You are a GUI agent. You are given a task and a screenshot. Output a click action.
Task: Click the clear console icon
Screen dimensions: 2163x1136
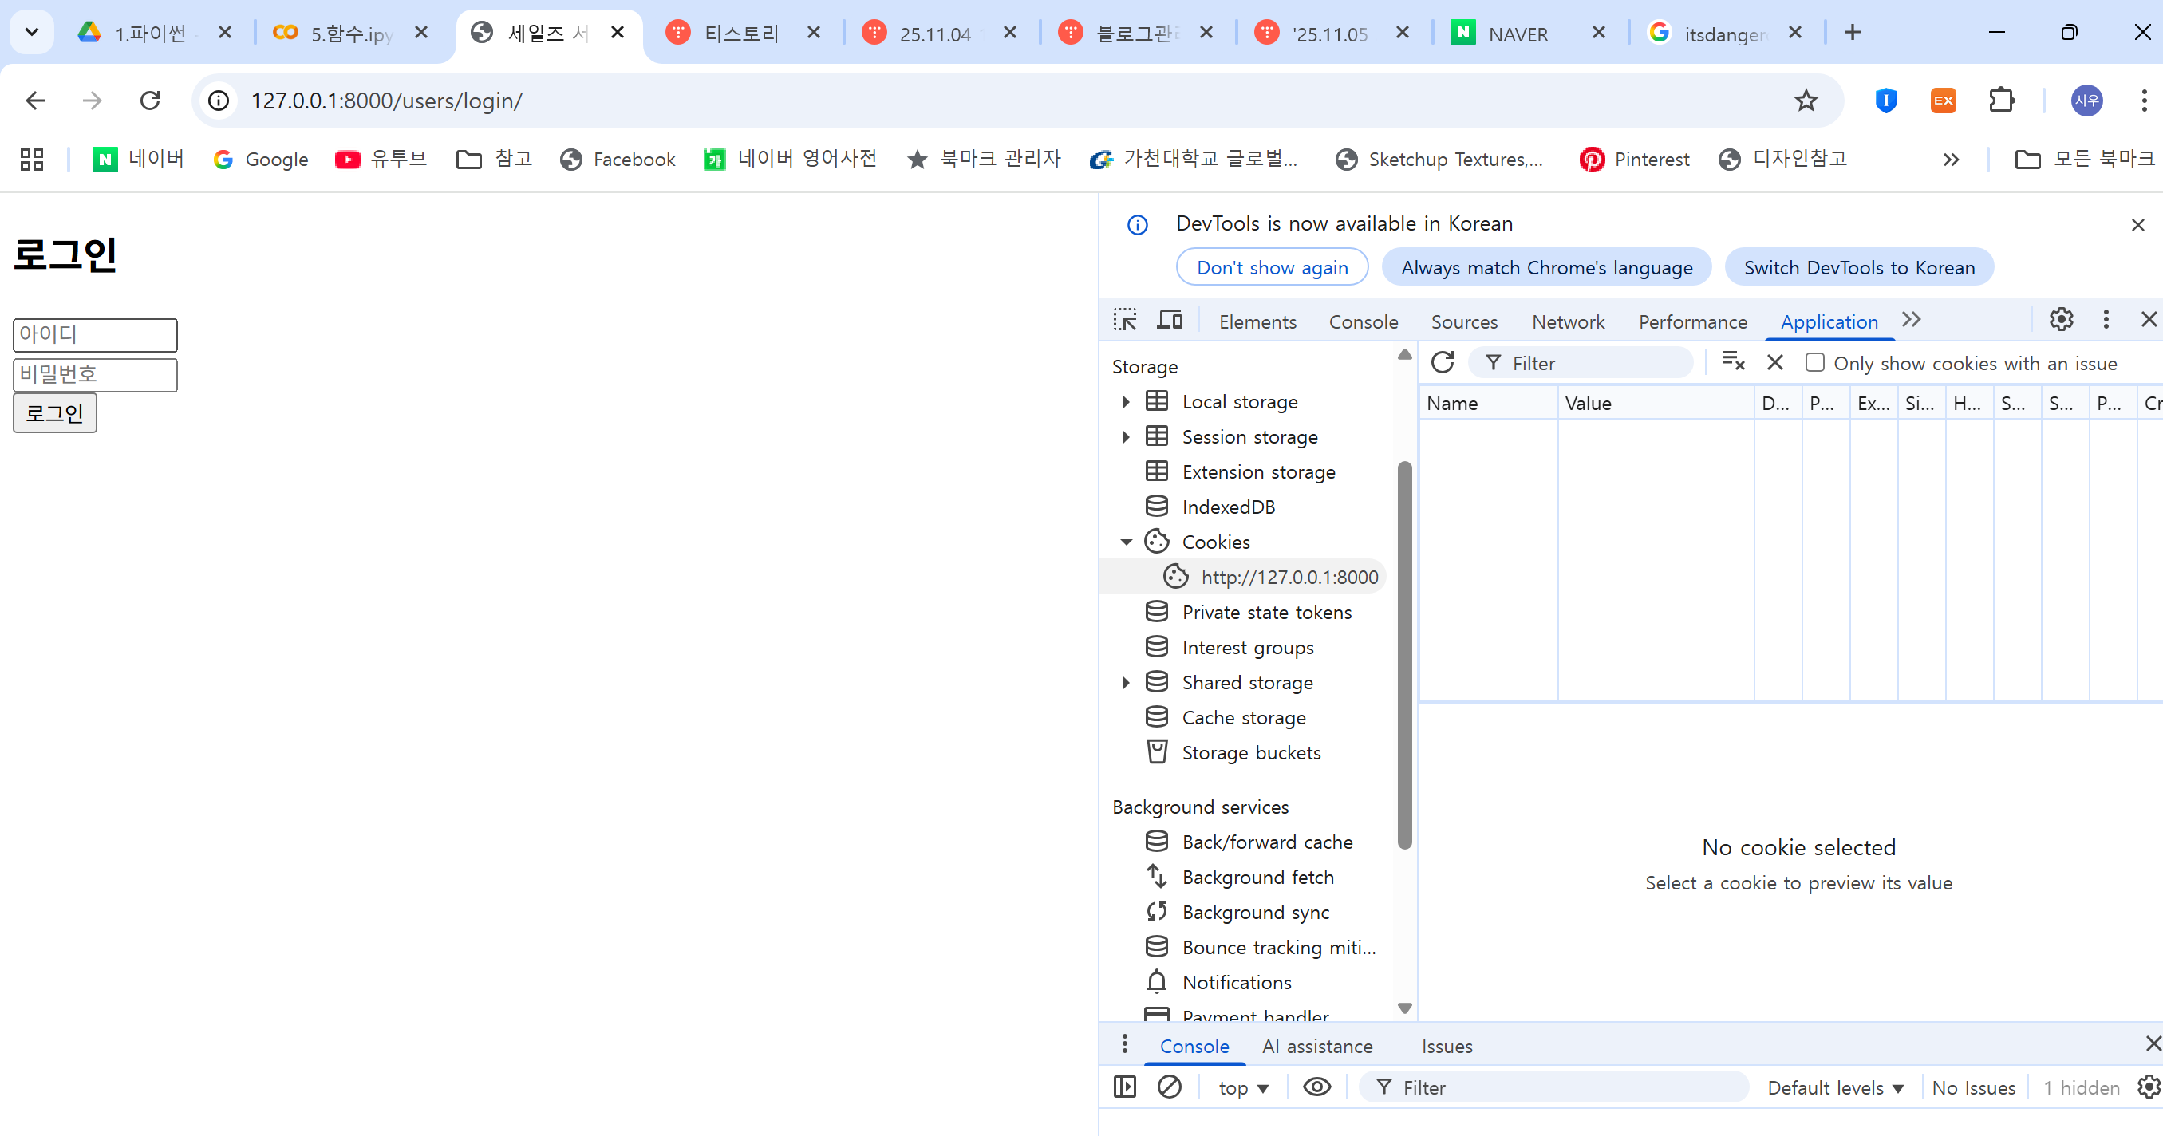(1169, 1087)
